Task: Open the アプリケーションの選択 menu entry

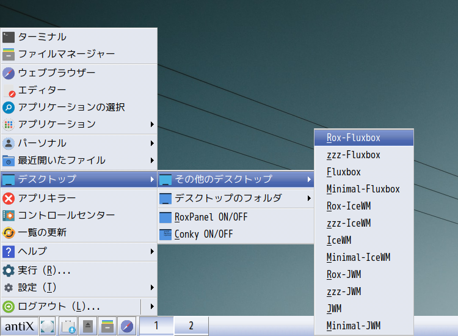Action: pyautogui.click(x=79, y=108)
